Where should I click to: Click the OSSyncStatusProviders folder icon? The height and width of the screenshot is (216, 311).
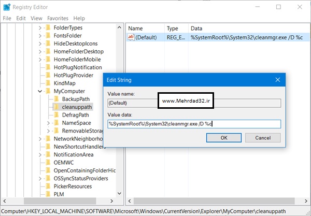tap(48, 178)
